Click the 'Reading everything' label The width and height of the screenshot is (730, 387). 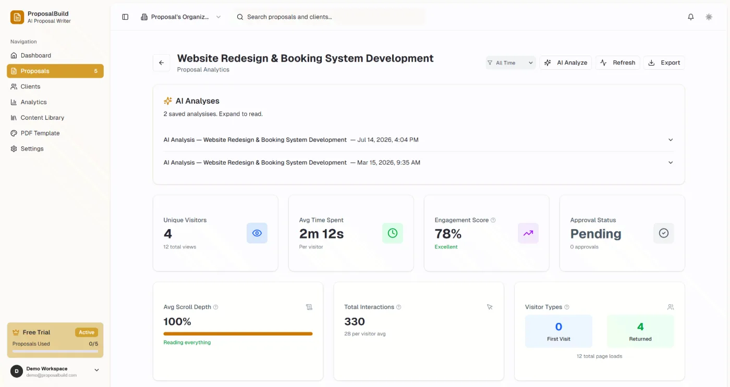[x=187, y=342]
